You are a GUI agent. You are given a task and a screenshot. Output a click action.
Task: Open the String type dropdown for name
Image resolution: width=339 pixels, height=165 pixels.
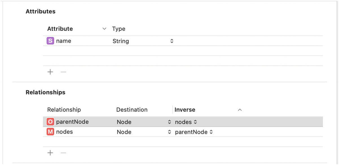pyautogui.click(x=171, y=41)
